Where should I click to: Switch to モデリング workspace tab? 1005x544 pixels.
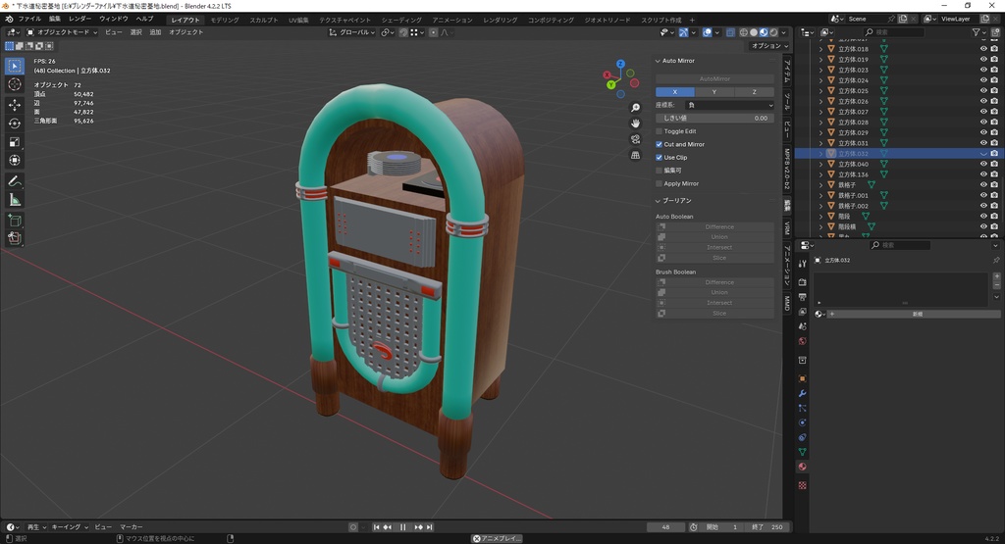[x=225, y=20]
